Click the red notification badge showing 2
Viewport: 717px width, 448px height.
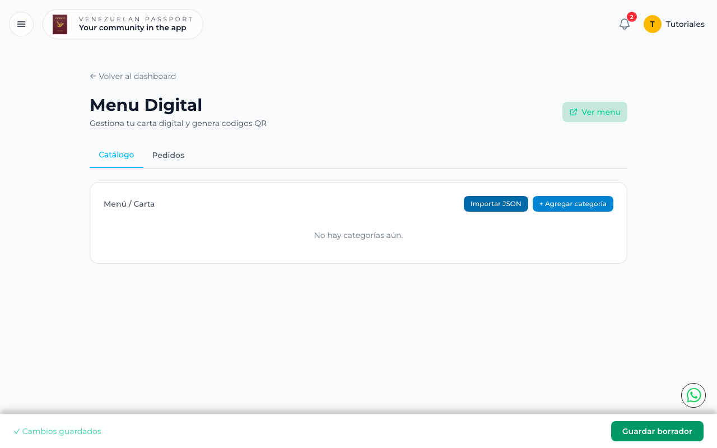pyautogui.click(x=632, y=17)
